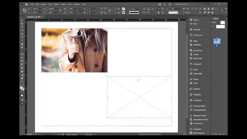Screen dimensions: 247x139
Task: Open the Object menu
Action: coord(57,4)
